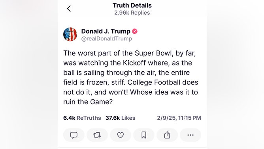Click the Truth Details header title
The image size is (264, 149).
132,6
